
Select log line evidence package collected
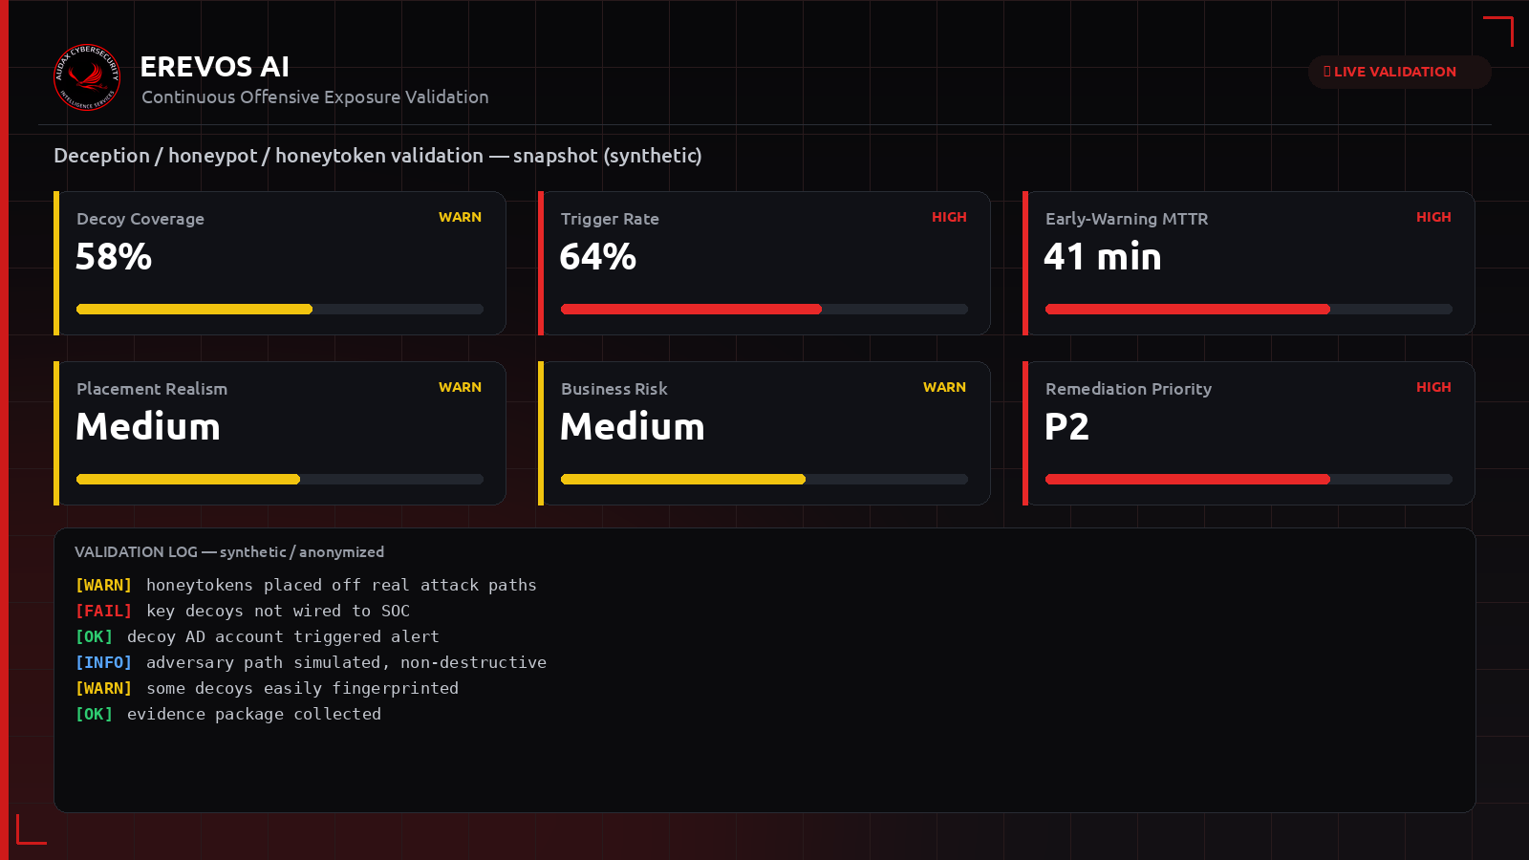228,714
